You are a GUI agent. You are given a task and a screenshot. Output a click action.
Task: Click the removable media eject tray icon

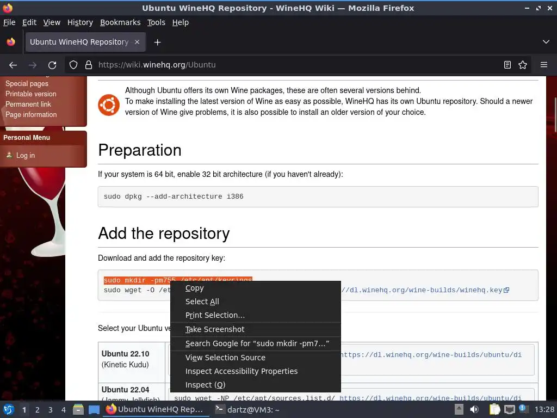(459, 410)
